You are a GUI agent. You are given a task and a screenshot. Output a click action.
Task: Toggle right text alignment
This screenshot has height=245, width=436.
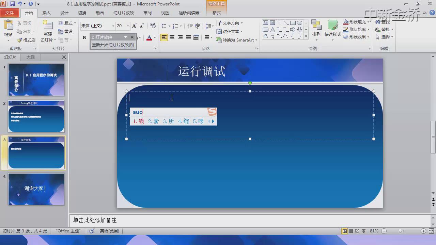[x=180, y=37]
